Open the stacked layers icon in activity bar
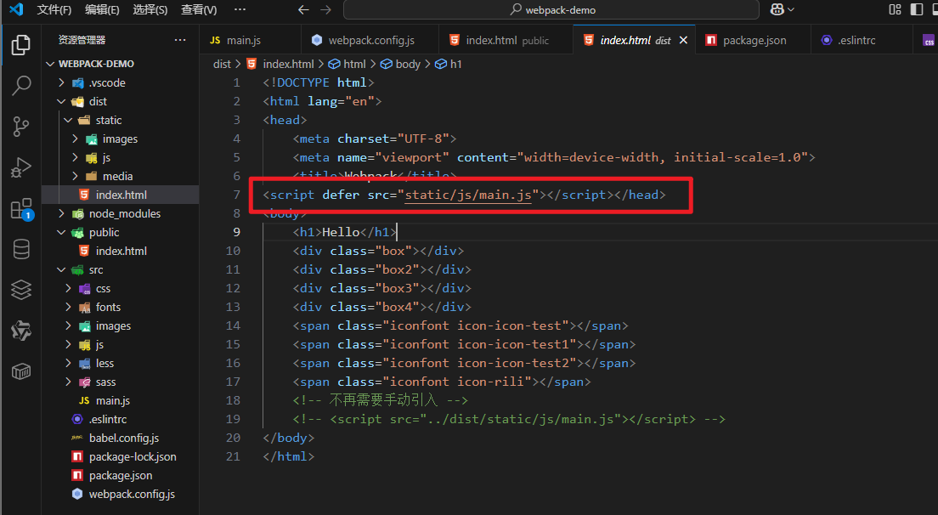Image resolution: width=938 pixels, height=515 pixels. click(x=21, y=290)
